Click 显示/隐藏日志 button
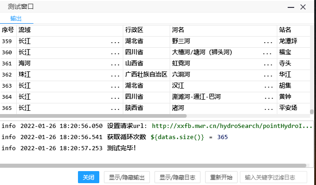This screenshot has height=185, width=316. pos(177,177)
